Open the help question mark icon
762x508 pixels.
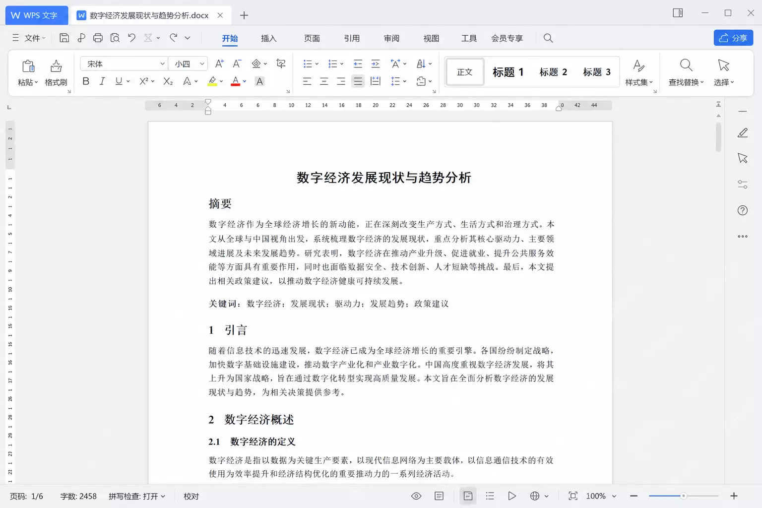pos(743,210)
